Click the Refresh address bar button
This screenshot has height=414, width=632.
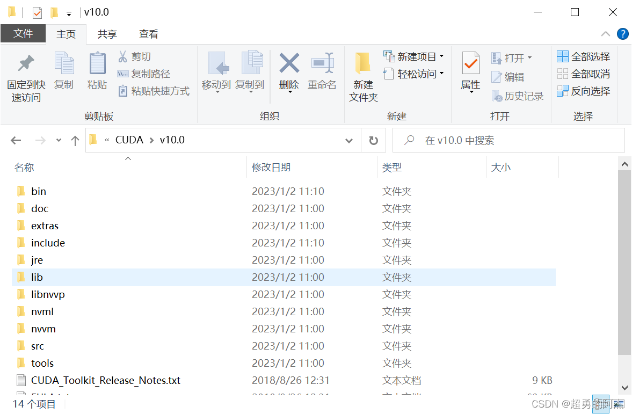click(x=374, y=140)
